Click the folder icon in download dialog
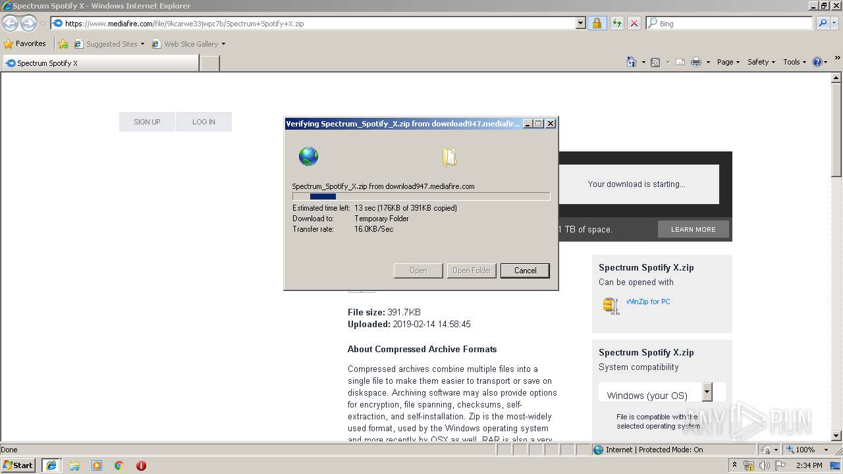Viewport: 843px width, 474px height. 450,157
